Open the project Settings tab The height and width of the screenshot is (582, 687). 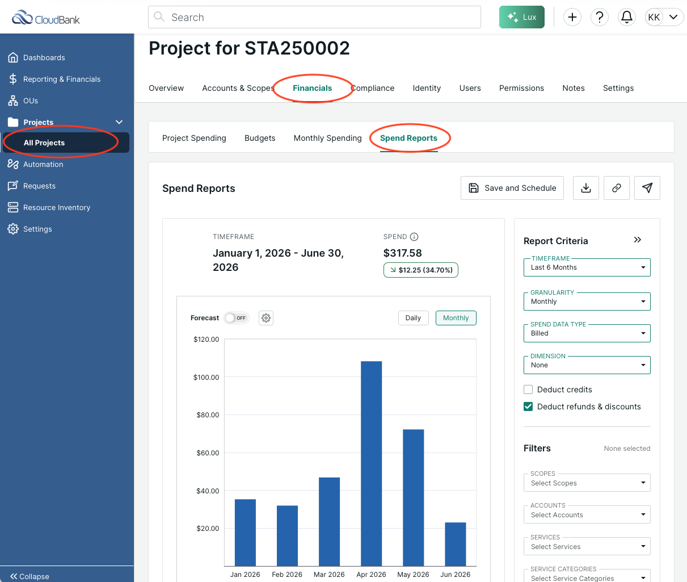pos(618,88)
